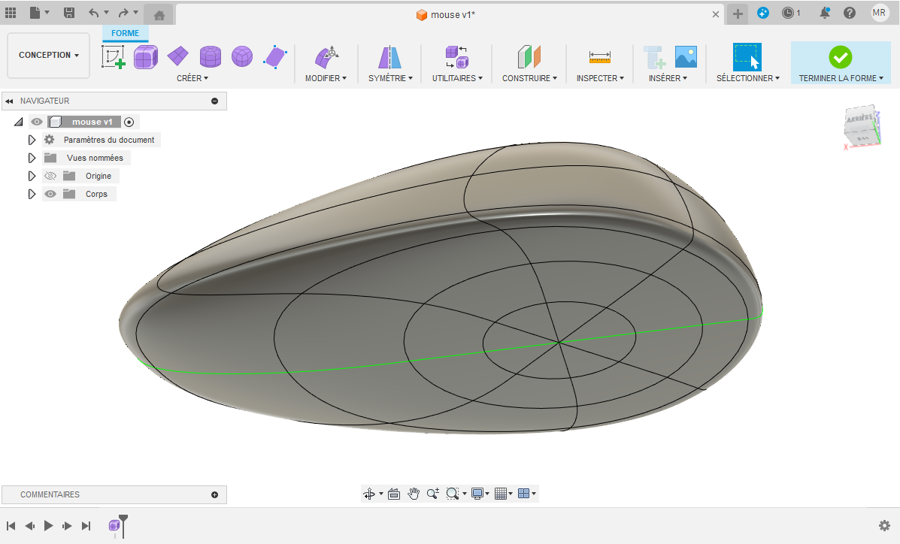Show the Origine folder
Image resolution: width=900 pixels, height=544 pixels.
[50, 175]
